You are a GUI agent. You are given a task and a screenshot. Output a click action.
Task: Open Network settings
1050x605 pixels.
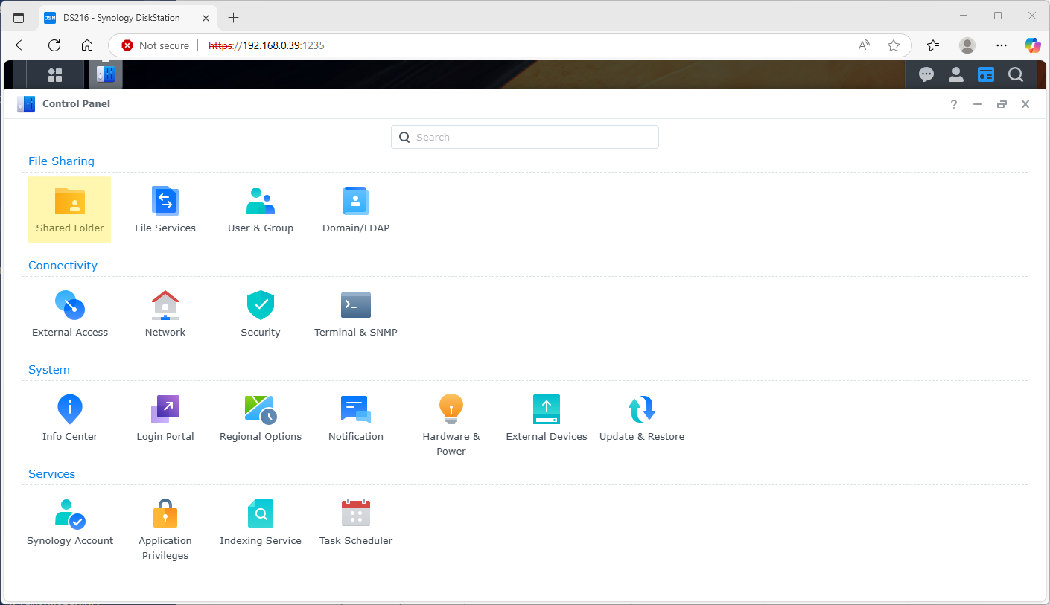tap(165, 313)
